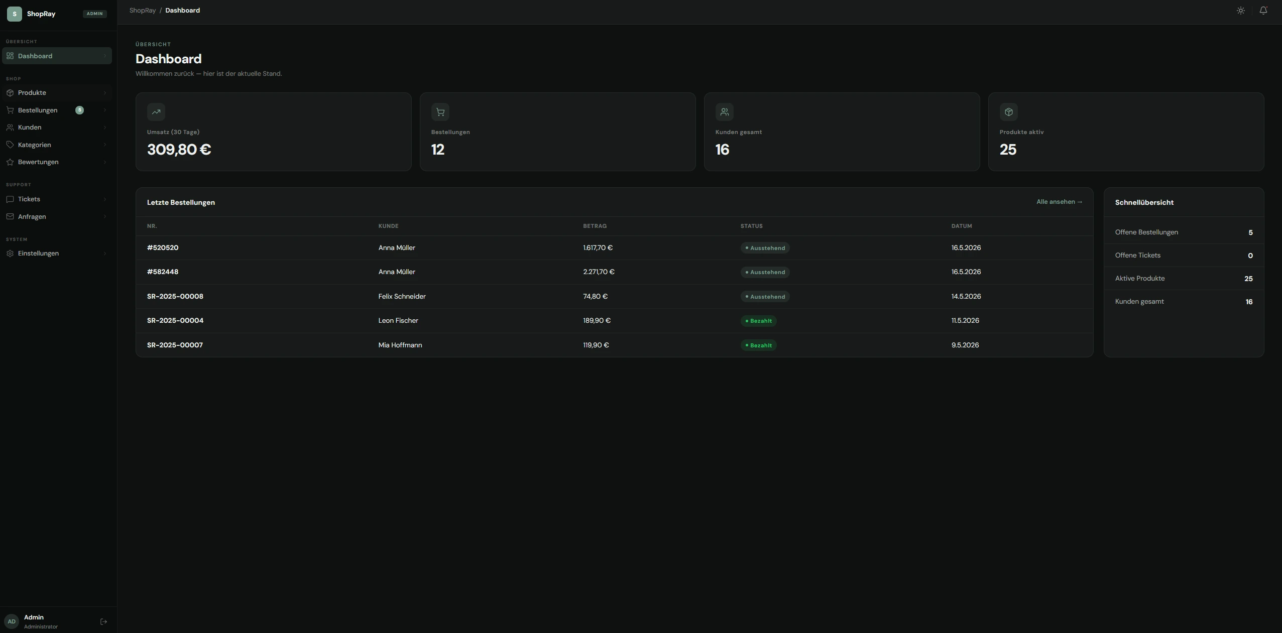Click the ShopRay logo square
Image resolution: width=1282 pixels, height=633 pixels.
pos(14,14)
